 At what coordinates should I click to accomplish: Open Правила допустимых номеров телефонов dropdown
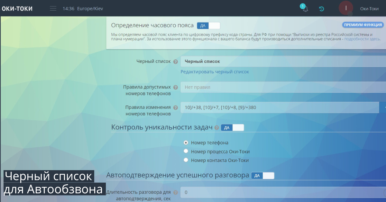pyautogui.click(x=283, y=87)
